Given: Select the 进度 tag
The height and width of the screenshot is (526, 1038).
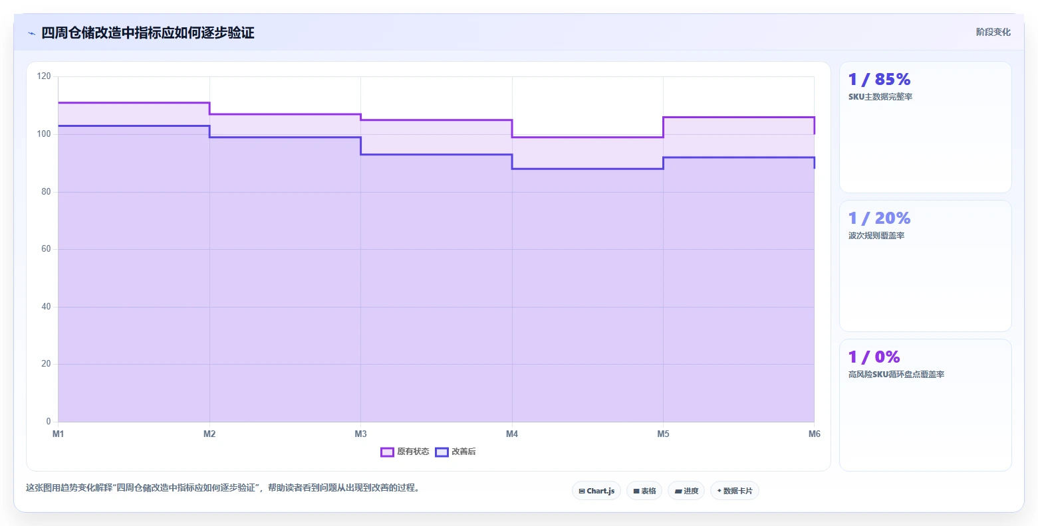Looking at the screenshot, I should tap(686, 491).
